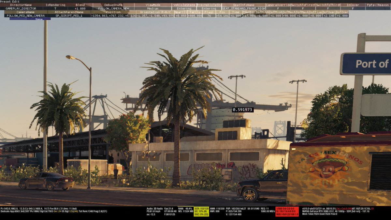The height and width of the screenshot is (220, 391).
Task: Select the SeatInfoName column header
Action: (243, 5)
